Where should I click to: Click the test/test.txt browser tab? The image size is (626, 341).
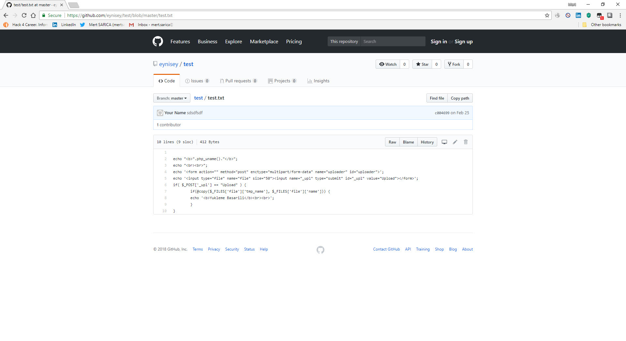(35, 5)
